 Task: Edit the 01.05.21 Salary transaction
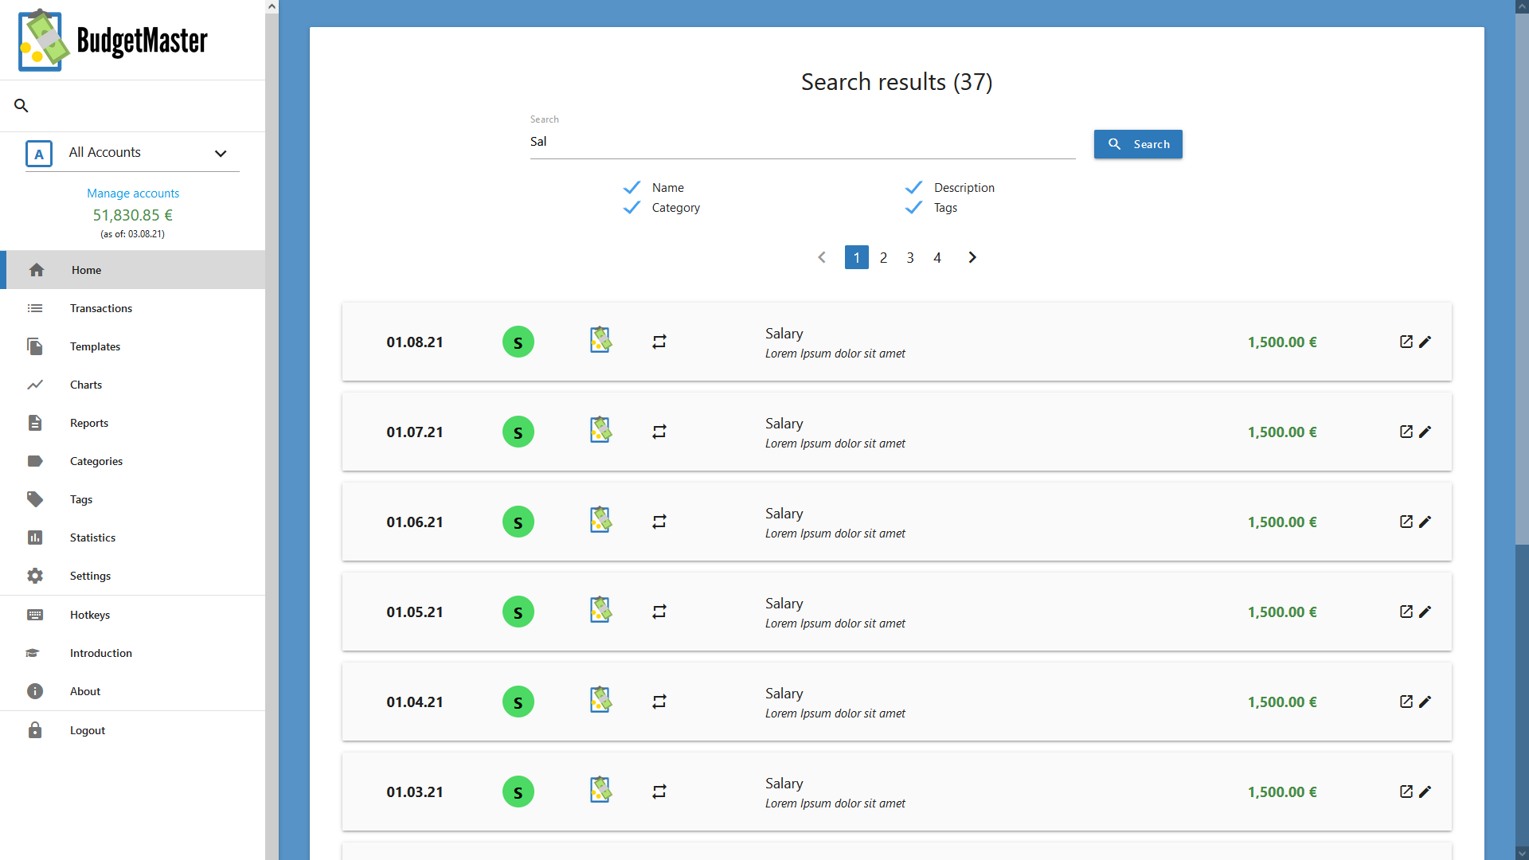(1425, 612)
